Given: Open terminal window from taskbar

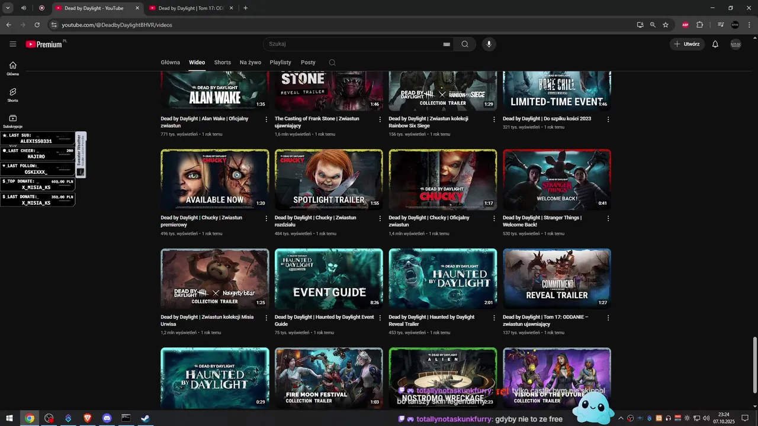Looking at the screenshot, I should point(126,418).
